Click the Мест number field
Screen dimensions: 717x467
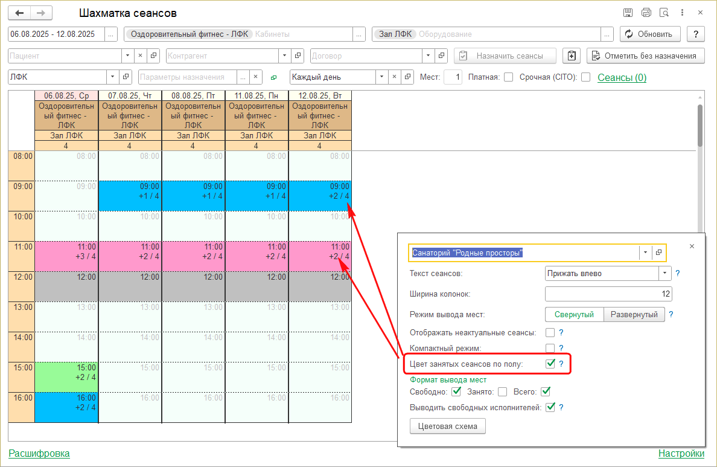[x=453, y=77]
